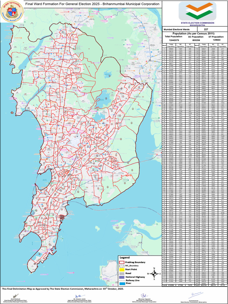
Task: Click the 'Road' legend label
Action: [128, 273]
